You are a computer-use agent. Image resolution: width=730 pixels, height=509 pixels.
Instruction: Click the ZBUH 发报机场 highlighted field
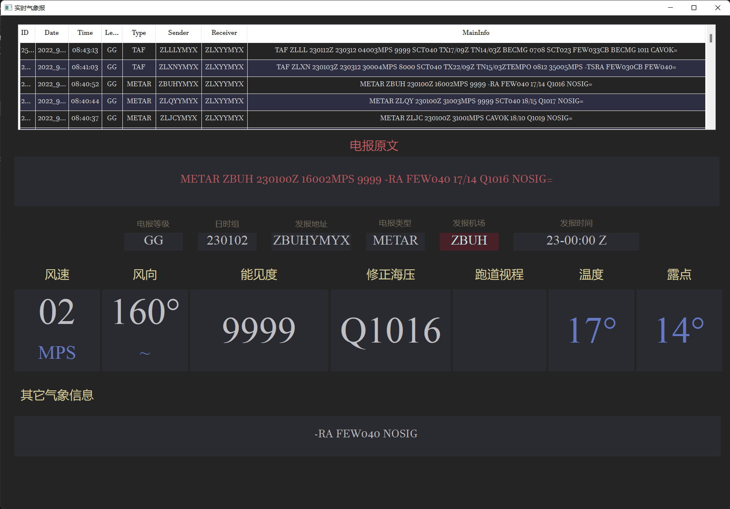469,241
